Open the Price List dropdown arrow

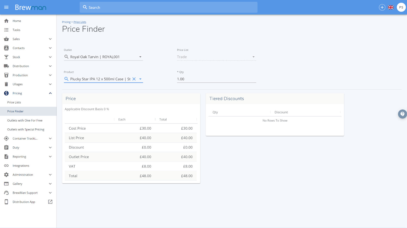coord(253,57)
